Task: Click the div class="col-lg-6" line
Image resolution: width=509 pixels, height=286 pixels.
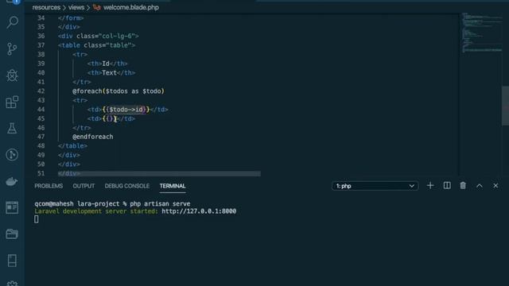Action: point(99,36)
